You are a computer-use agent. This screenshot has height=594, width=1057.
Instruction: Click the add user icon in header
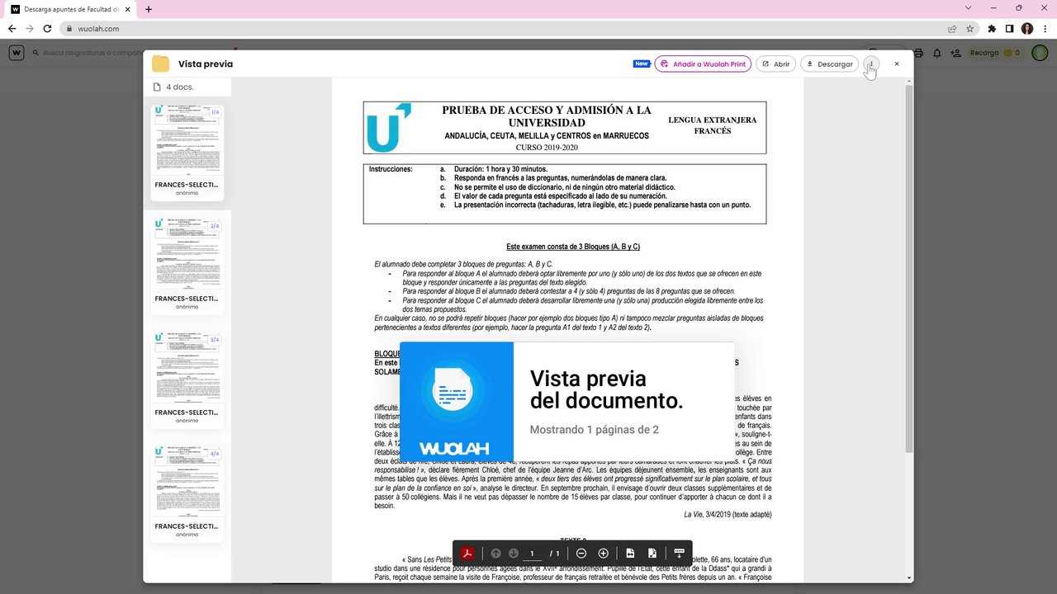[955, 53]
